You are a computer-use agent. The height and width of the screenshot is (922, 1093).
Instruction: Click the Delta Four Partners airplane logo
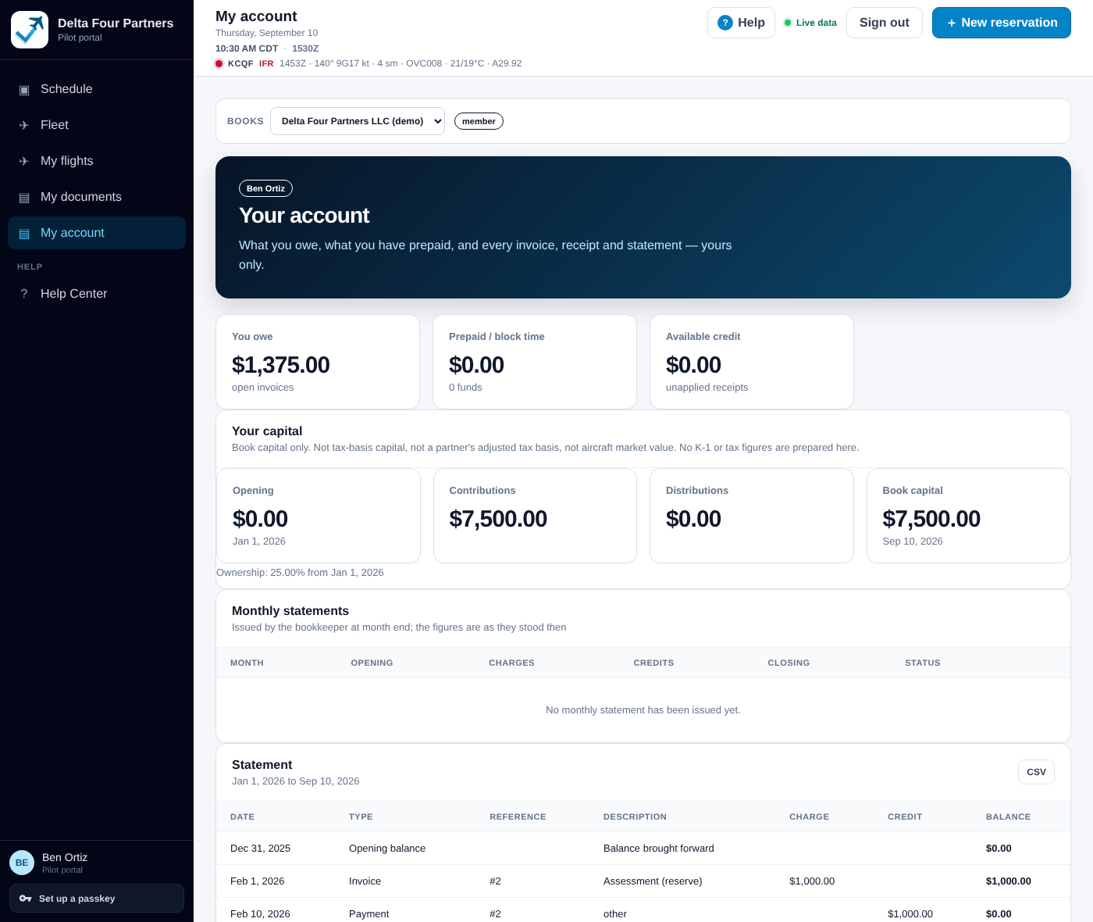pyautogui.click(x=30, y=30)
